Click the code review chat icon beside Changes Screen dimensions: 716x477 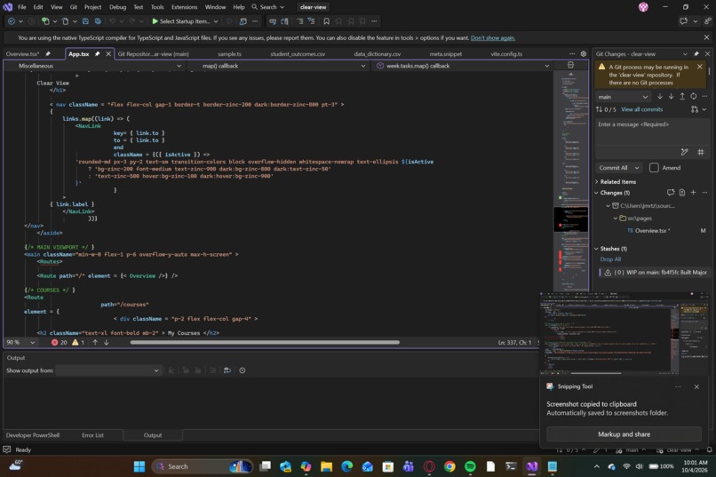[x=671, y=193]
